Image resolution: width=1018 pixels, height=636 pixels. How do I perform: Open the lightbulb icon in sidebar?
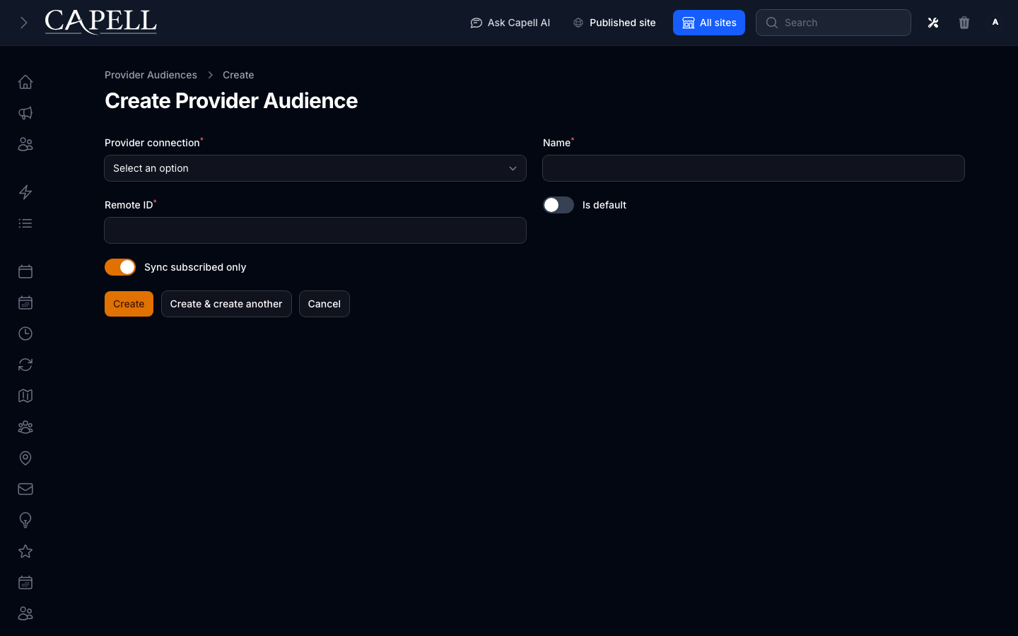point(25,520)
